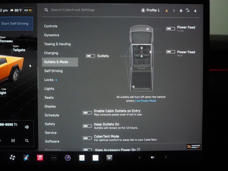This screenshot has width=228, height=171.
Task: Toggle Power Feed Frunk switch
Action: [171, 28]
